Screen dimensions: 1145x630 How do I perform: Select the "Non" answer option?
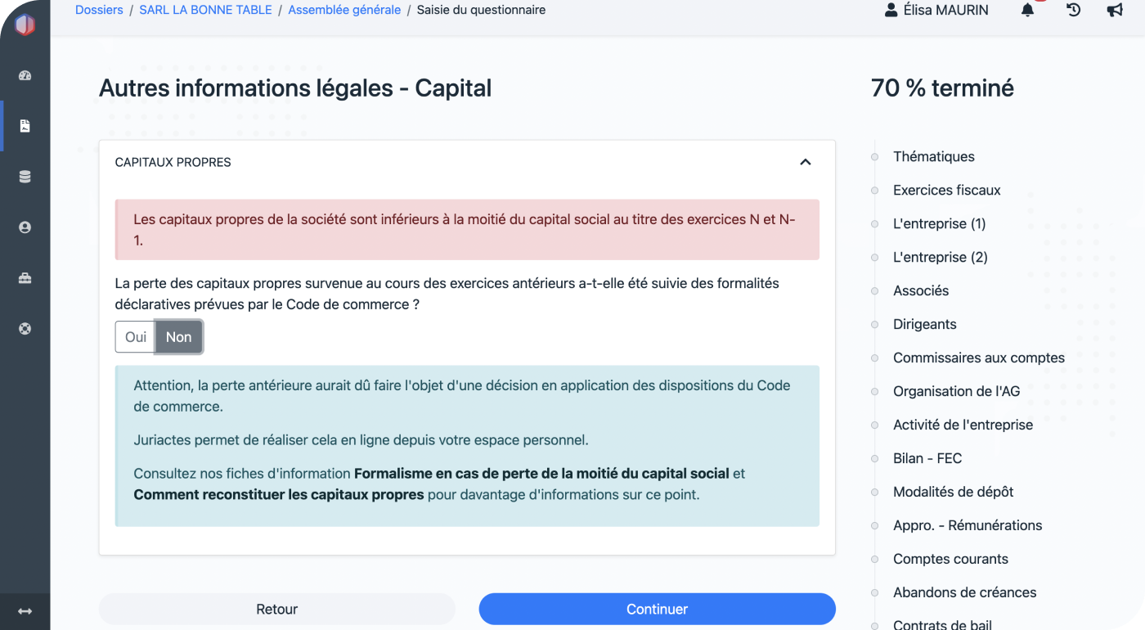[178, 337]
